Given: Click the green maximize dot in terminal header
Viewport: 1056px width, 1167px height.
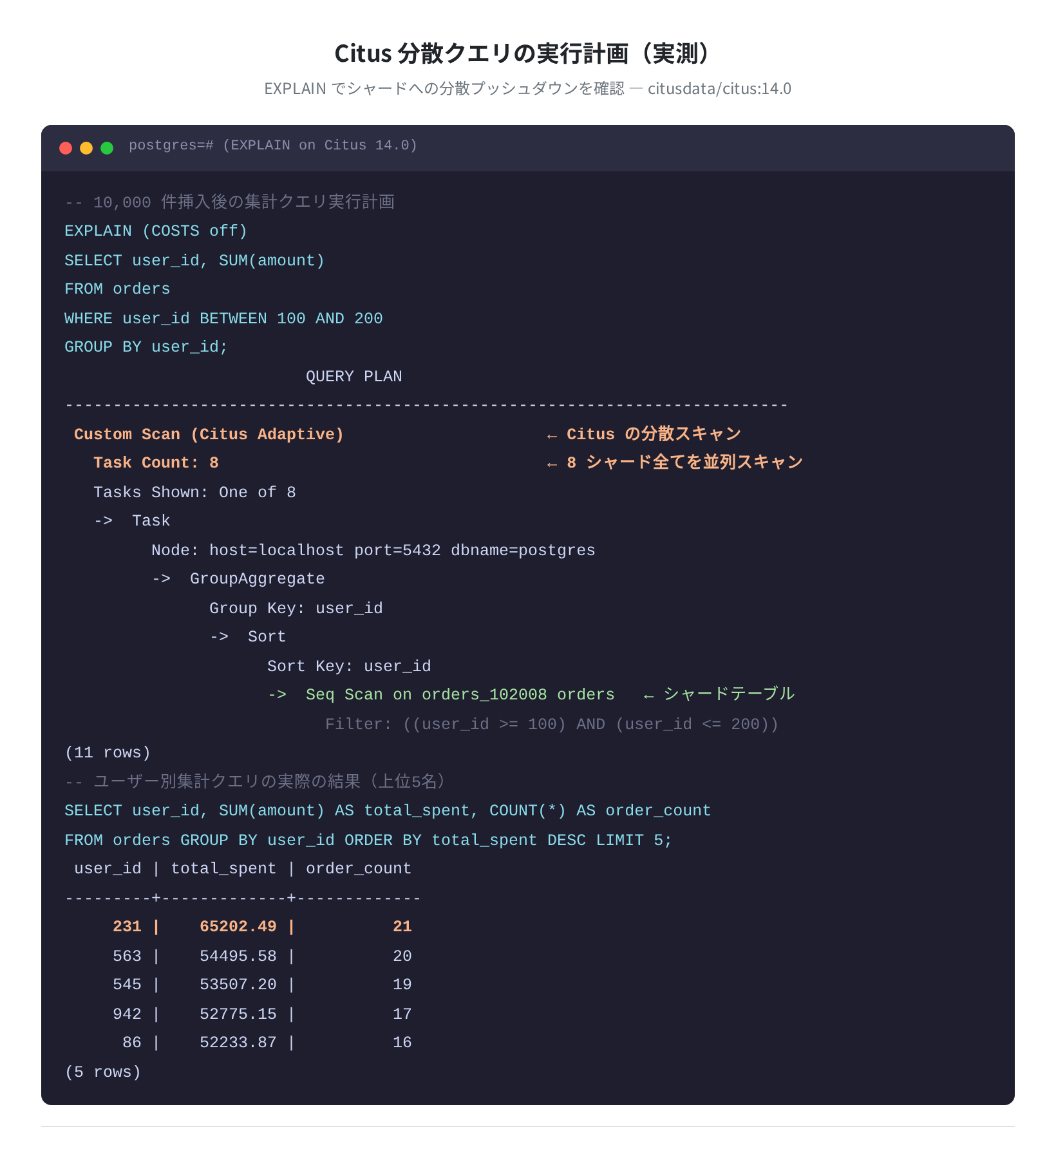Looking at the screenshot, I should coord(107,148).
